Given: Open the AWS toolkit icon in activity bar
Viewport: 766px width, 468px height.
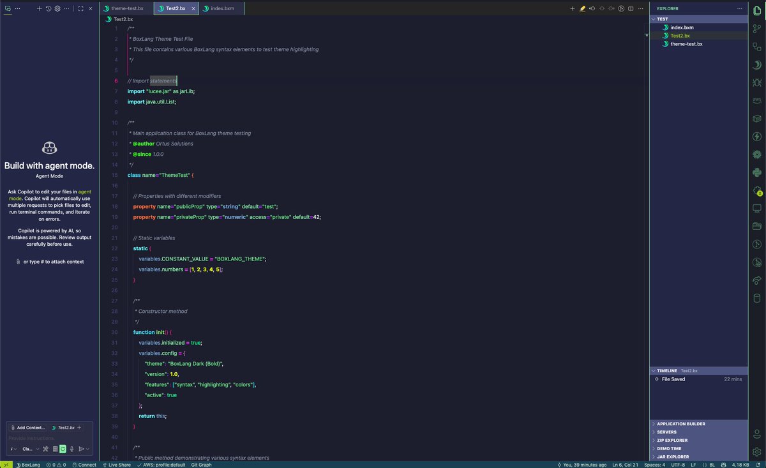Looking at the screenshot, I should click(x=757, y=100).
